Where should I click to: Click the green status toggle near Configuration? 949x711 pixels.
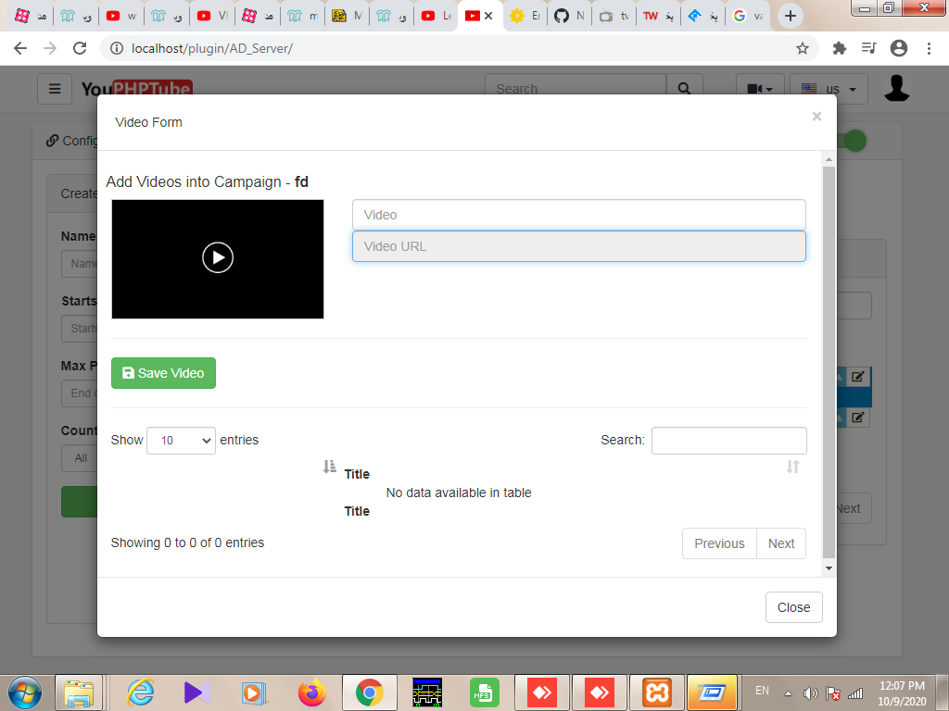tap(854, 141)
